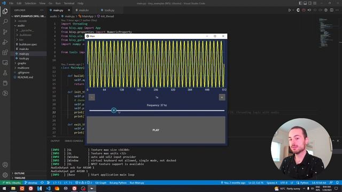Open the notifications bell in status bar
Screen dimensions: 342x192
(x=337, y=182)
